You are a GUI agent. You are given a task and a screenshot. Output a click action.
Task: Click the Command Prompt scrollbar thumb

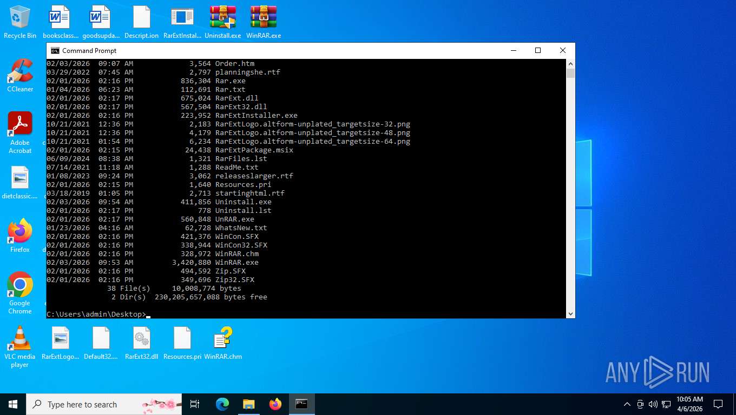click(x=570, y=73)
